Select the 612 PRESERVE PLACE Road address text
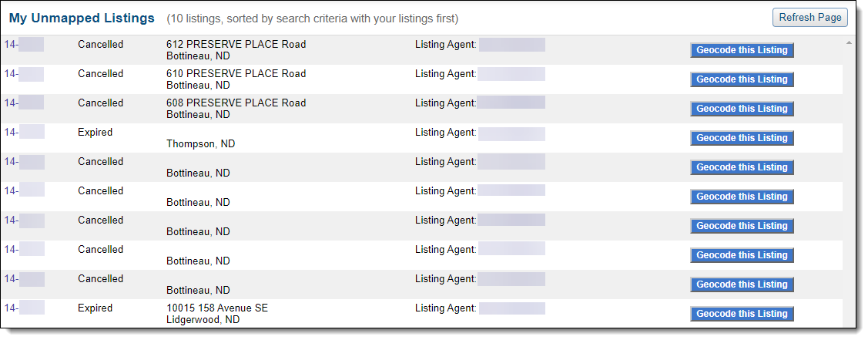Viewport: 868px width, 340px height. pyautogui.click(x=236, y=44)
